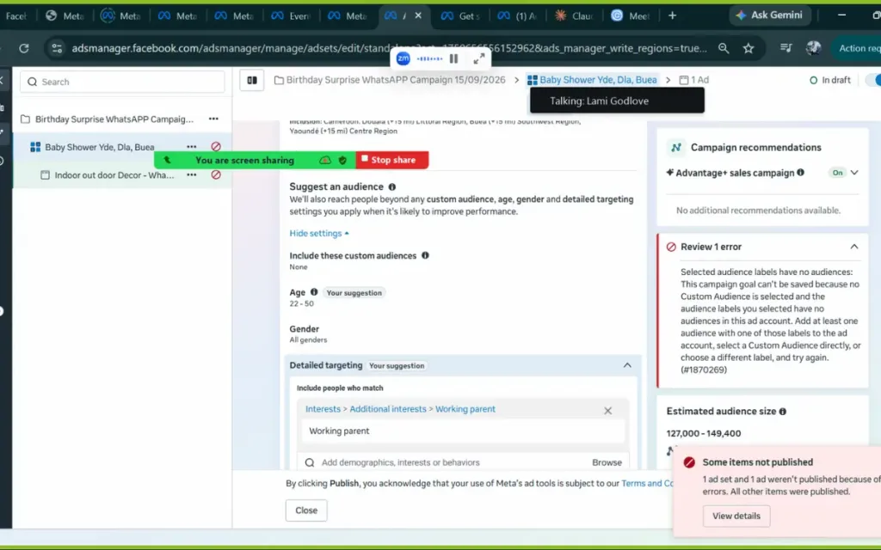Select Indoor out door Decor ad in tree
The image size is (881, 550).
pos(114,175)
